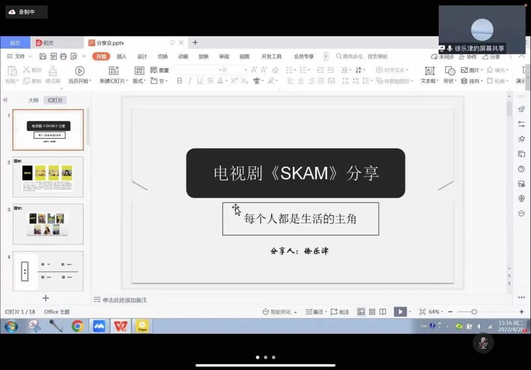Screen dimensions: 531x370
Task: Open the 版式 (Layout) dropdown
Action: coord(139,82)
